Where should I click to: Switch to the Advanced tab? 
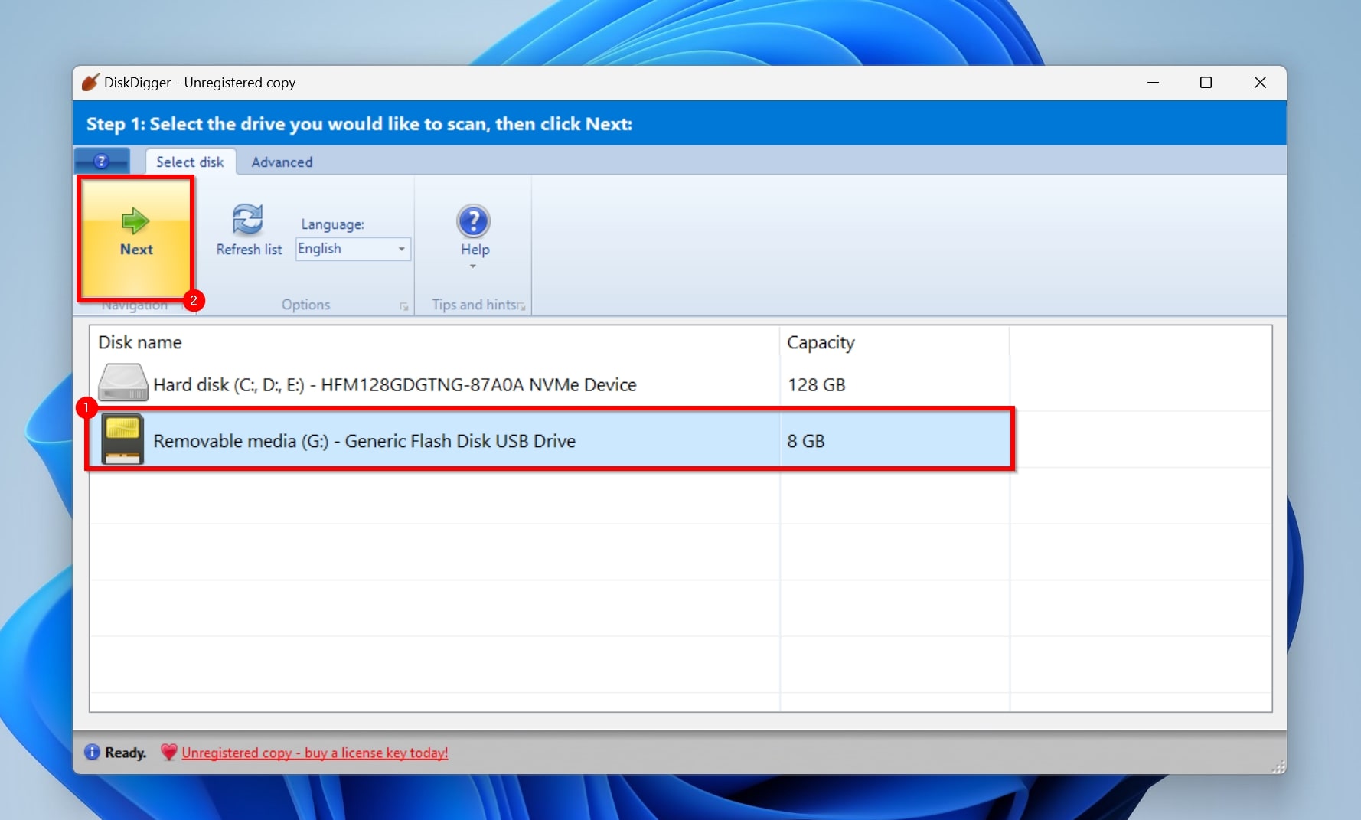pyautogui.click(x=282, y=162)
